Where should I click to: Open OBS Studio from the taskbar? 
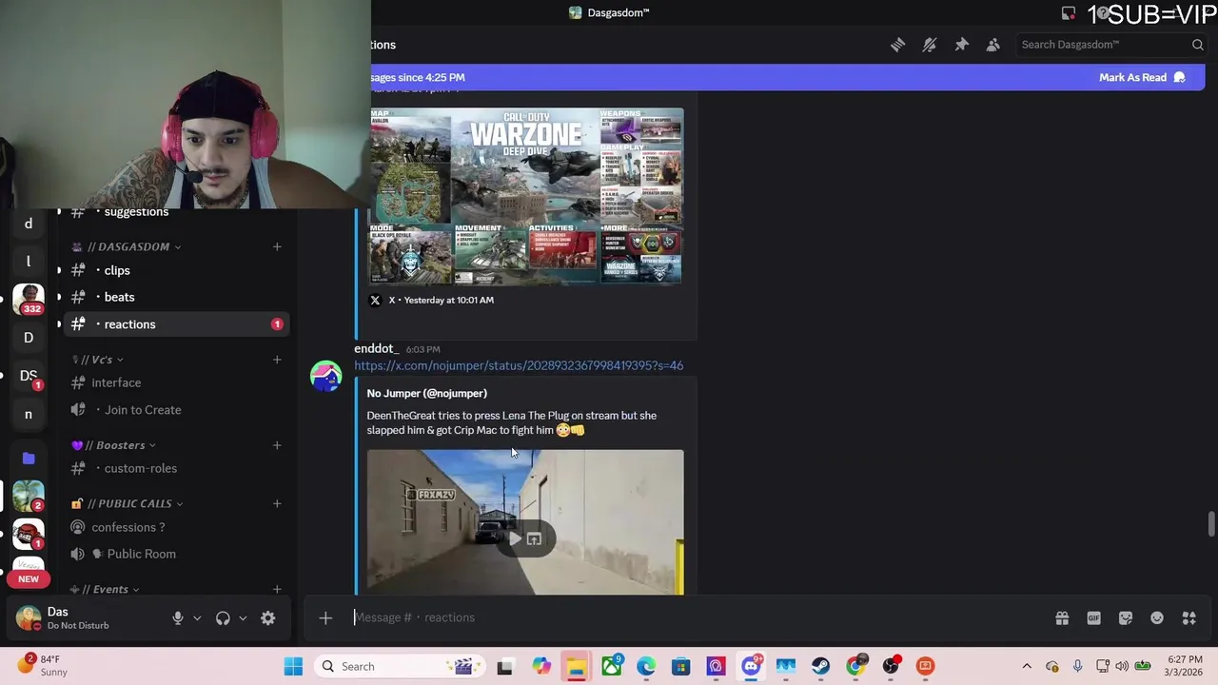pyautogui.click(x=891, y=666)
